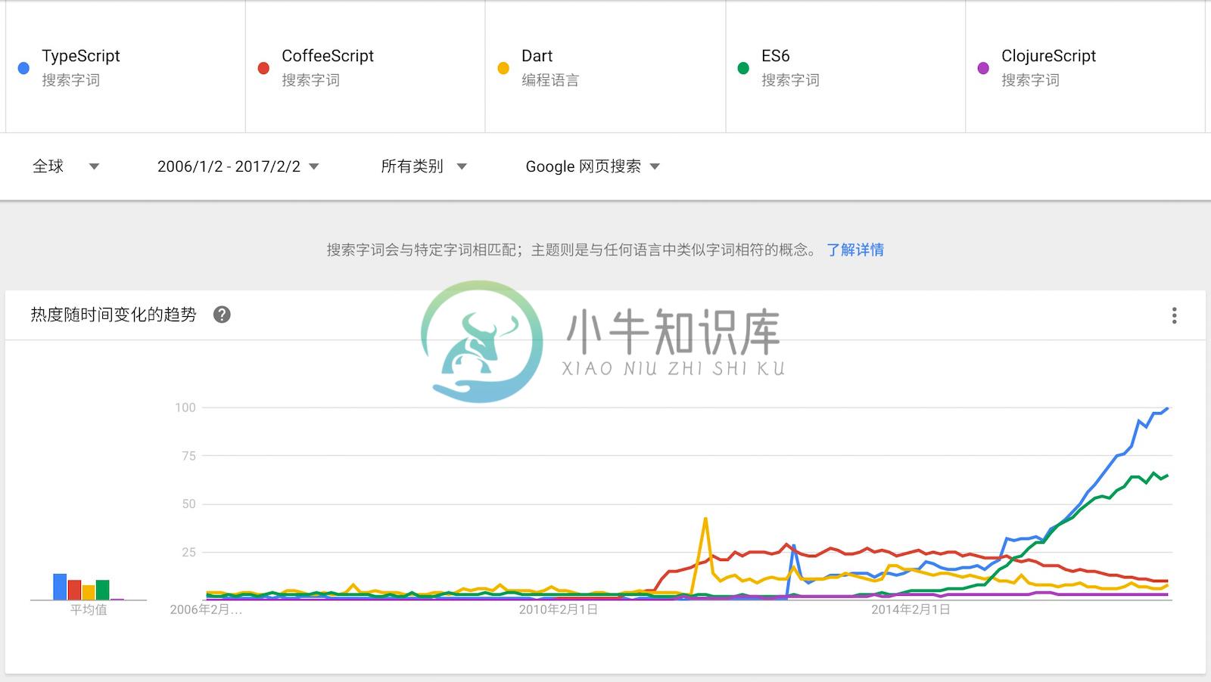
Task: Click CoffeeScript red color dot
Action: (x=263, y=68)
